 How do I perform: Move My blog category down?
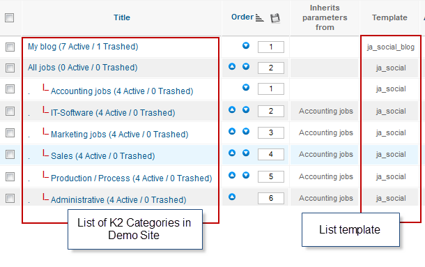click(246, 45)
